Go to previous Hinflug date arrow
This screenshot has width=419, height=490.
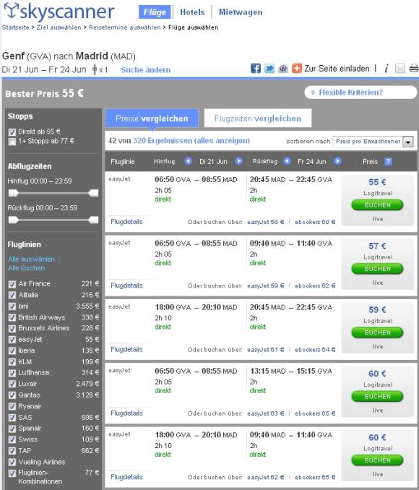pos(188,161)
